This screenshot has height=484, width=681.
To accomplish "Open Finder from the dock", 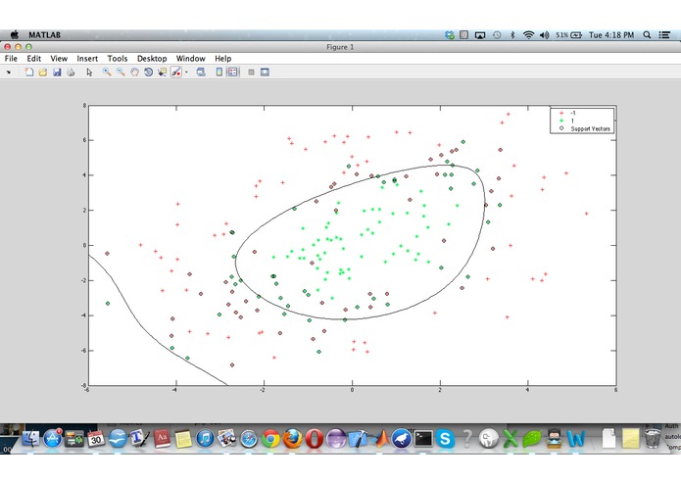I will 30,438.
